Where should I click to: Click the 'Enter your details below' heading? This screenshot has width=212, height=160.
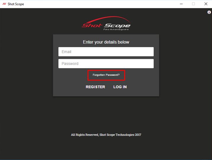coord(106,42)
